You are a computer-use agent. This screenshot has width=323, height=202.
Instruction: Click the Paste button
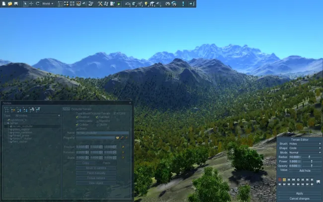coord(106,163)
